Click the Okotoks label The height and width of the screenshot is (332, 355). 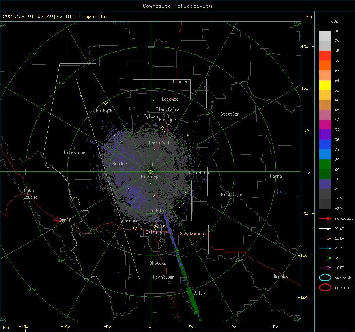pyautogui.click(x=158, y=263)
